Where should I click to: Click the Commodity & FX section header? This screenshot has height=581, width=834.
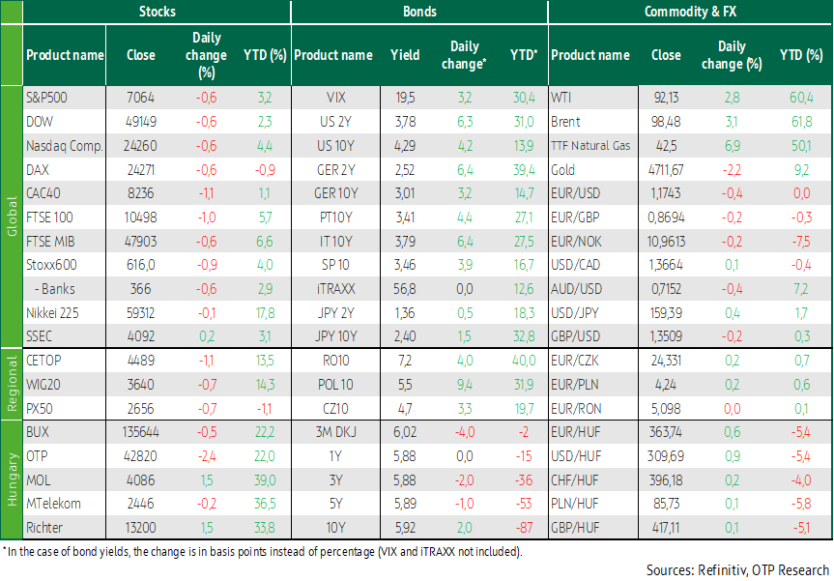tap(689, 13)
